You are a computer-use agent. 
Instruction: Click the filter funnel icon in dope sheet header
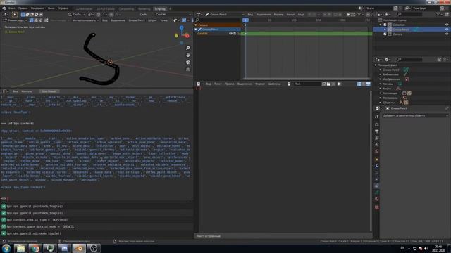pyautogui.click(x=359, y=14)
